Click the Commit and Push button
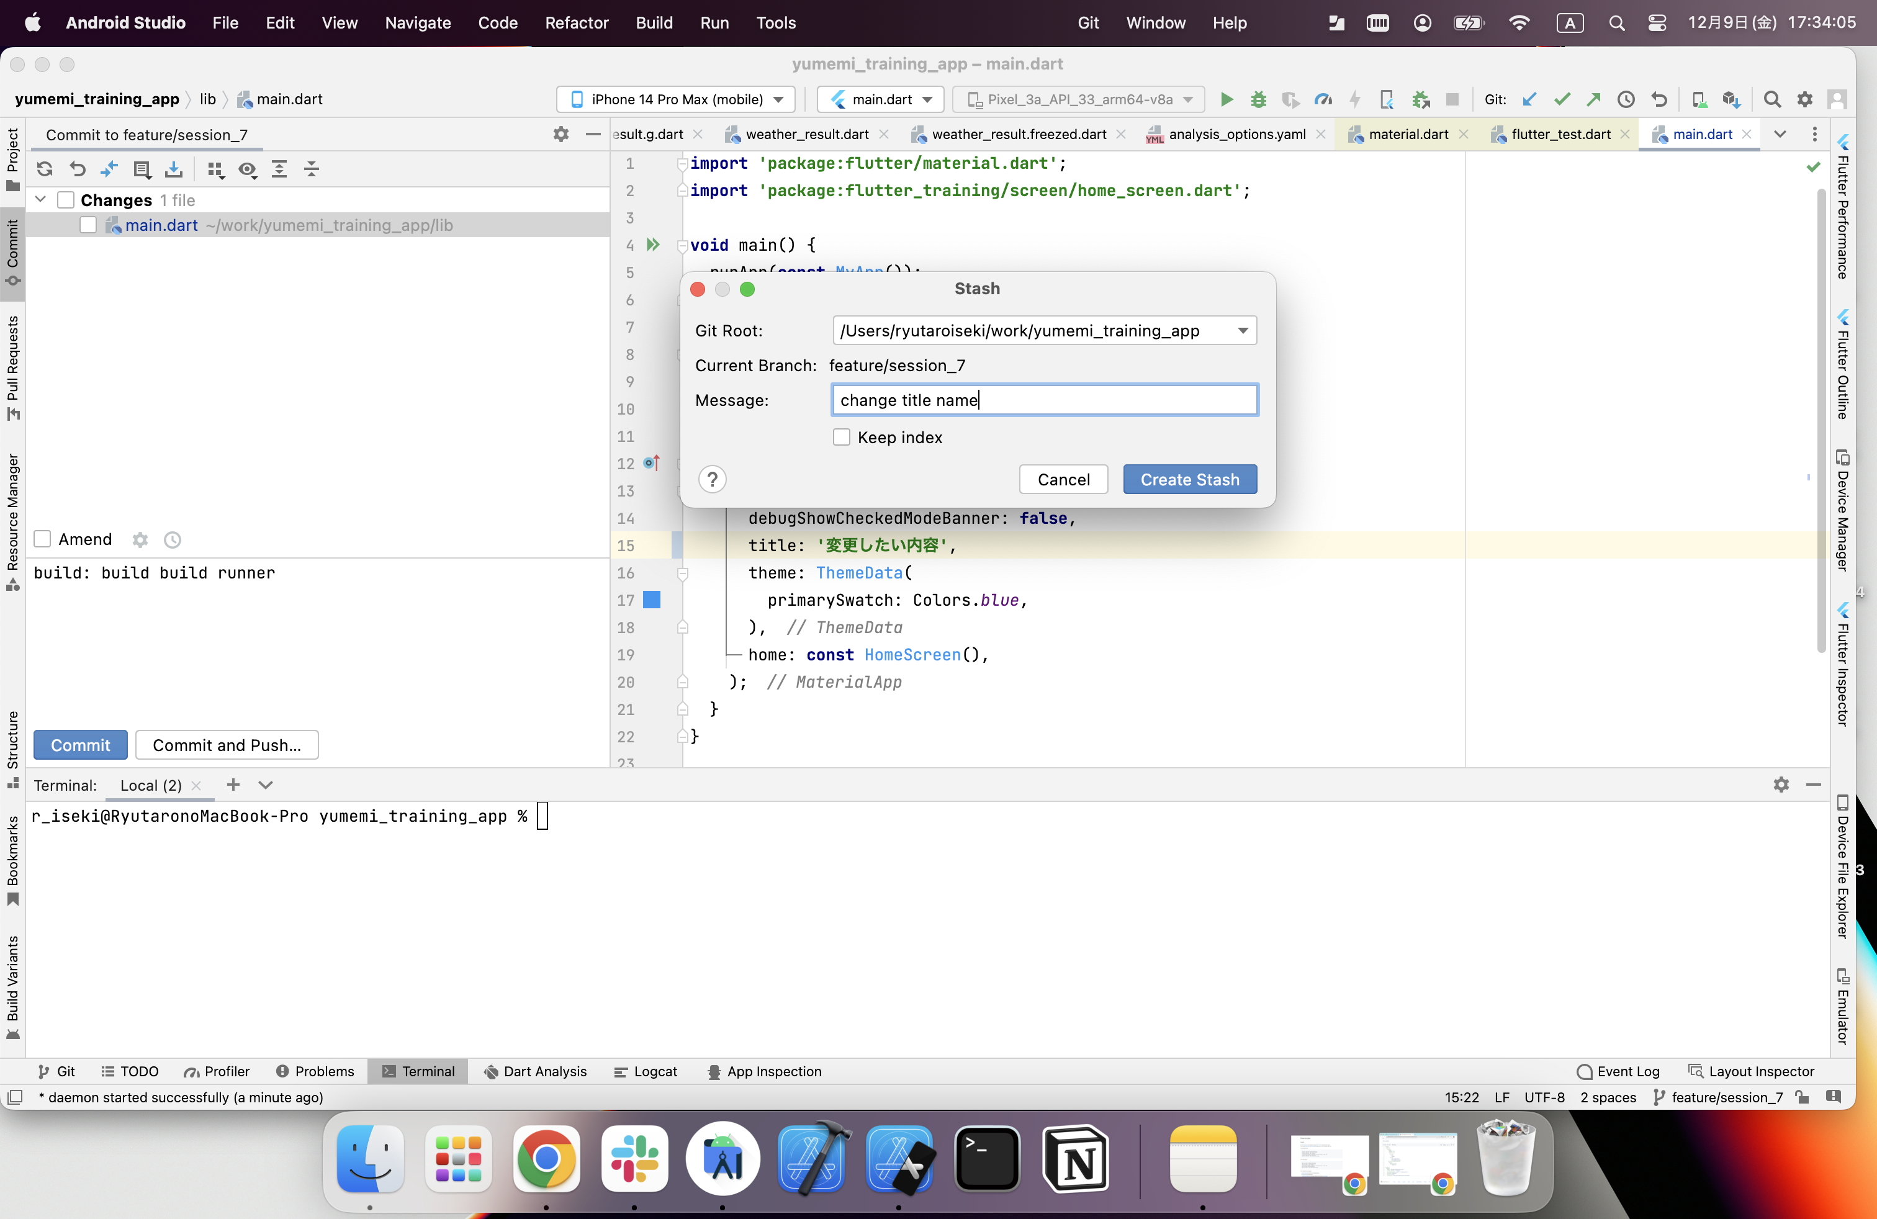This screenshot has width=1877, height=1219. pos(227,745)
